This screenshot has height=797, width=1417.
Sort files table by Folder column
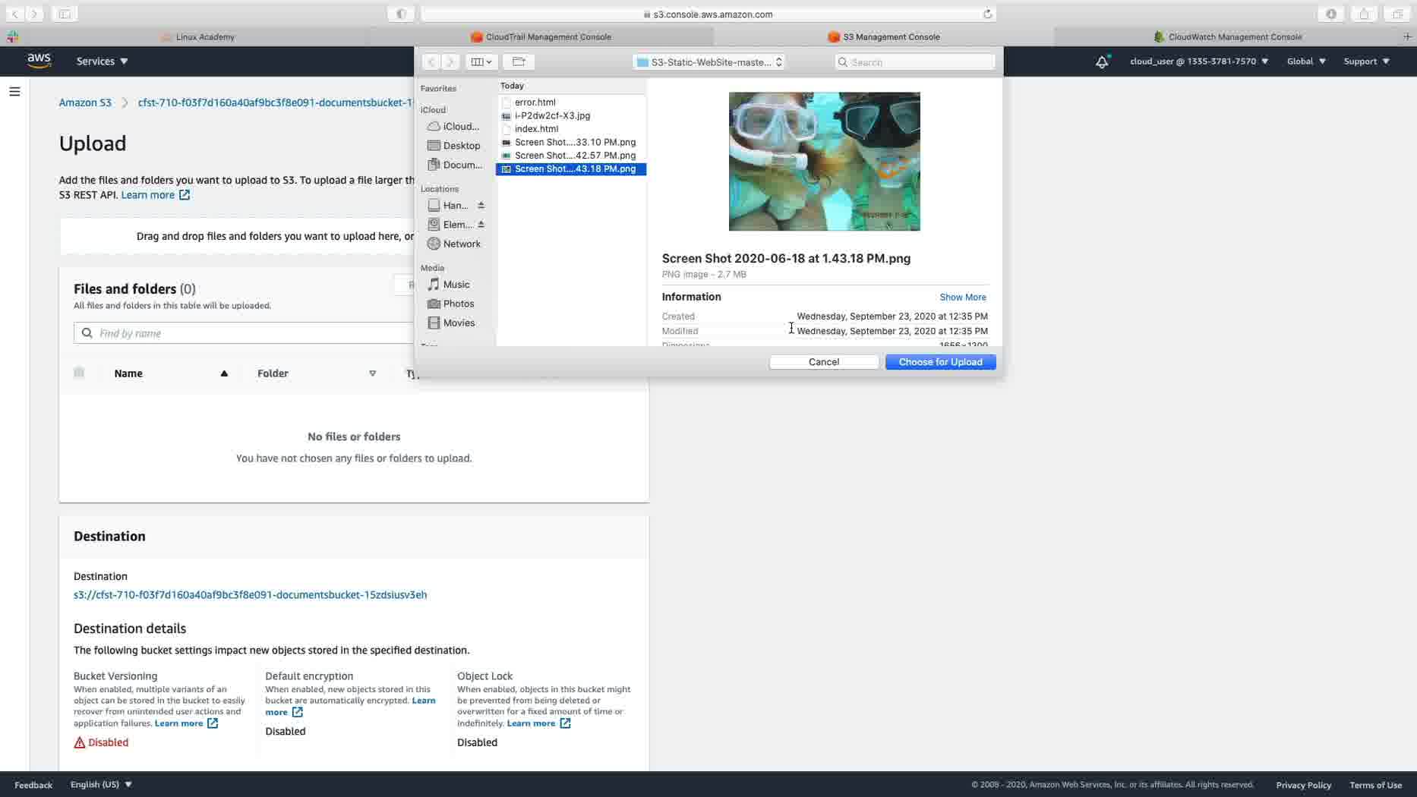317,373
